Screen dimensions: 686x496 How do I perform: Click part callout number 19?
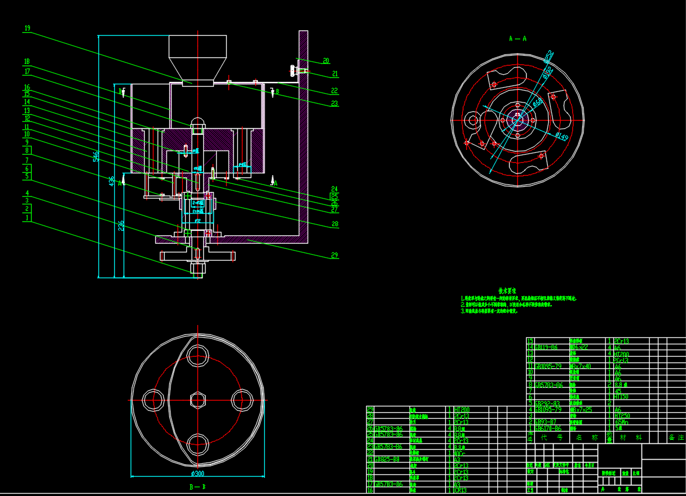click(x=27, y=28)
